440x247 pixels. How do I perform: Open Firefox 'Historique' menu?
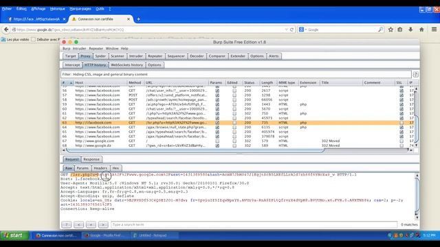point(58,9)
